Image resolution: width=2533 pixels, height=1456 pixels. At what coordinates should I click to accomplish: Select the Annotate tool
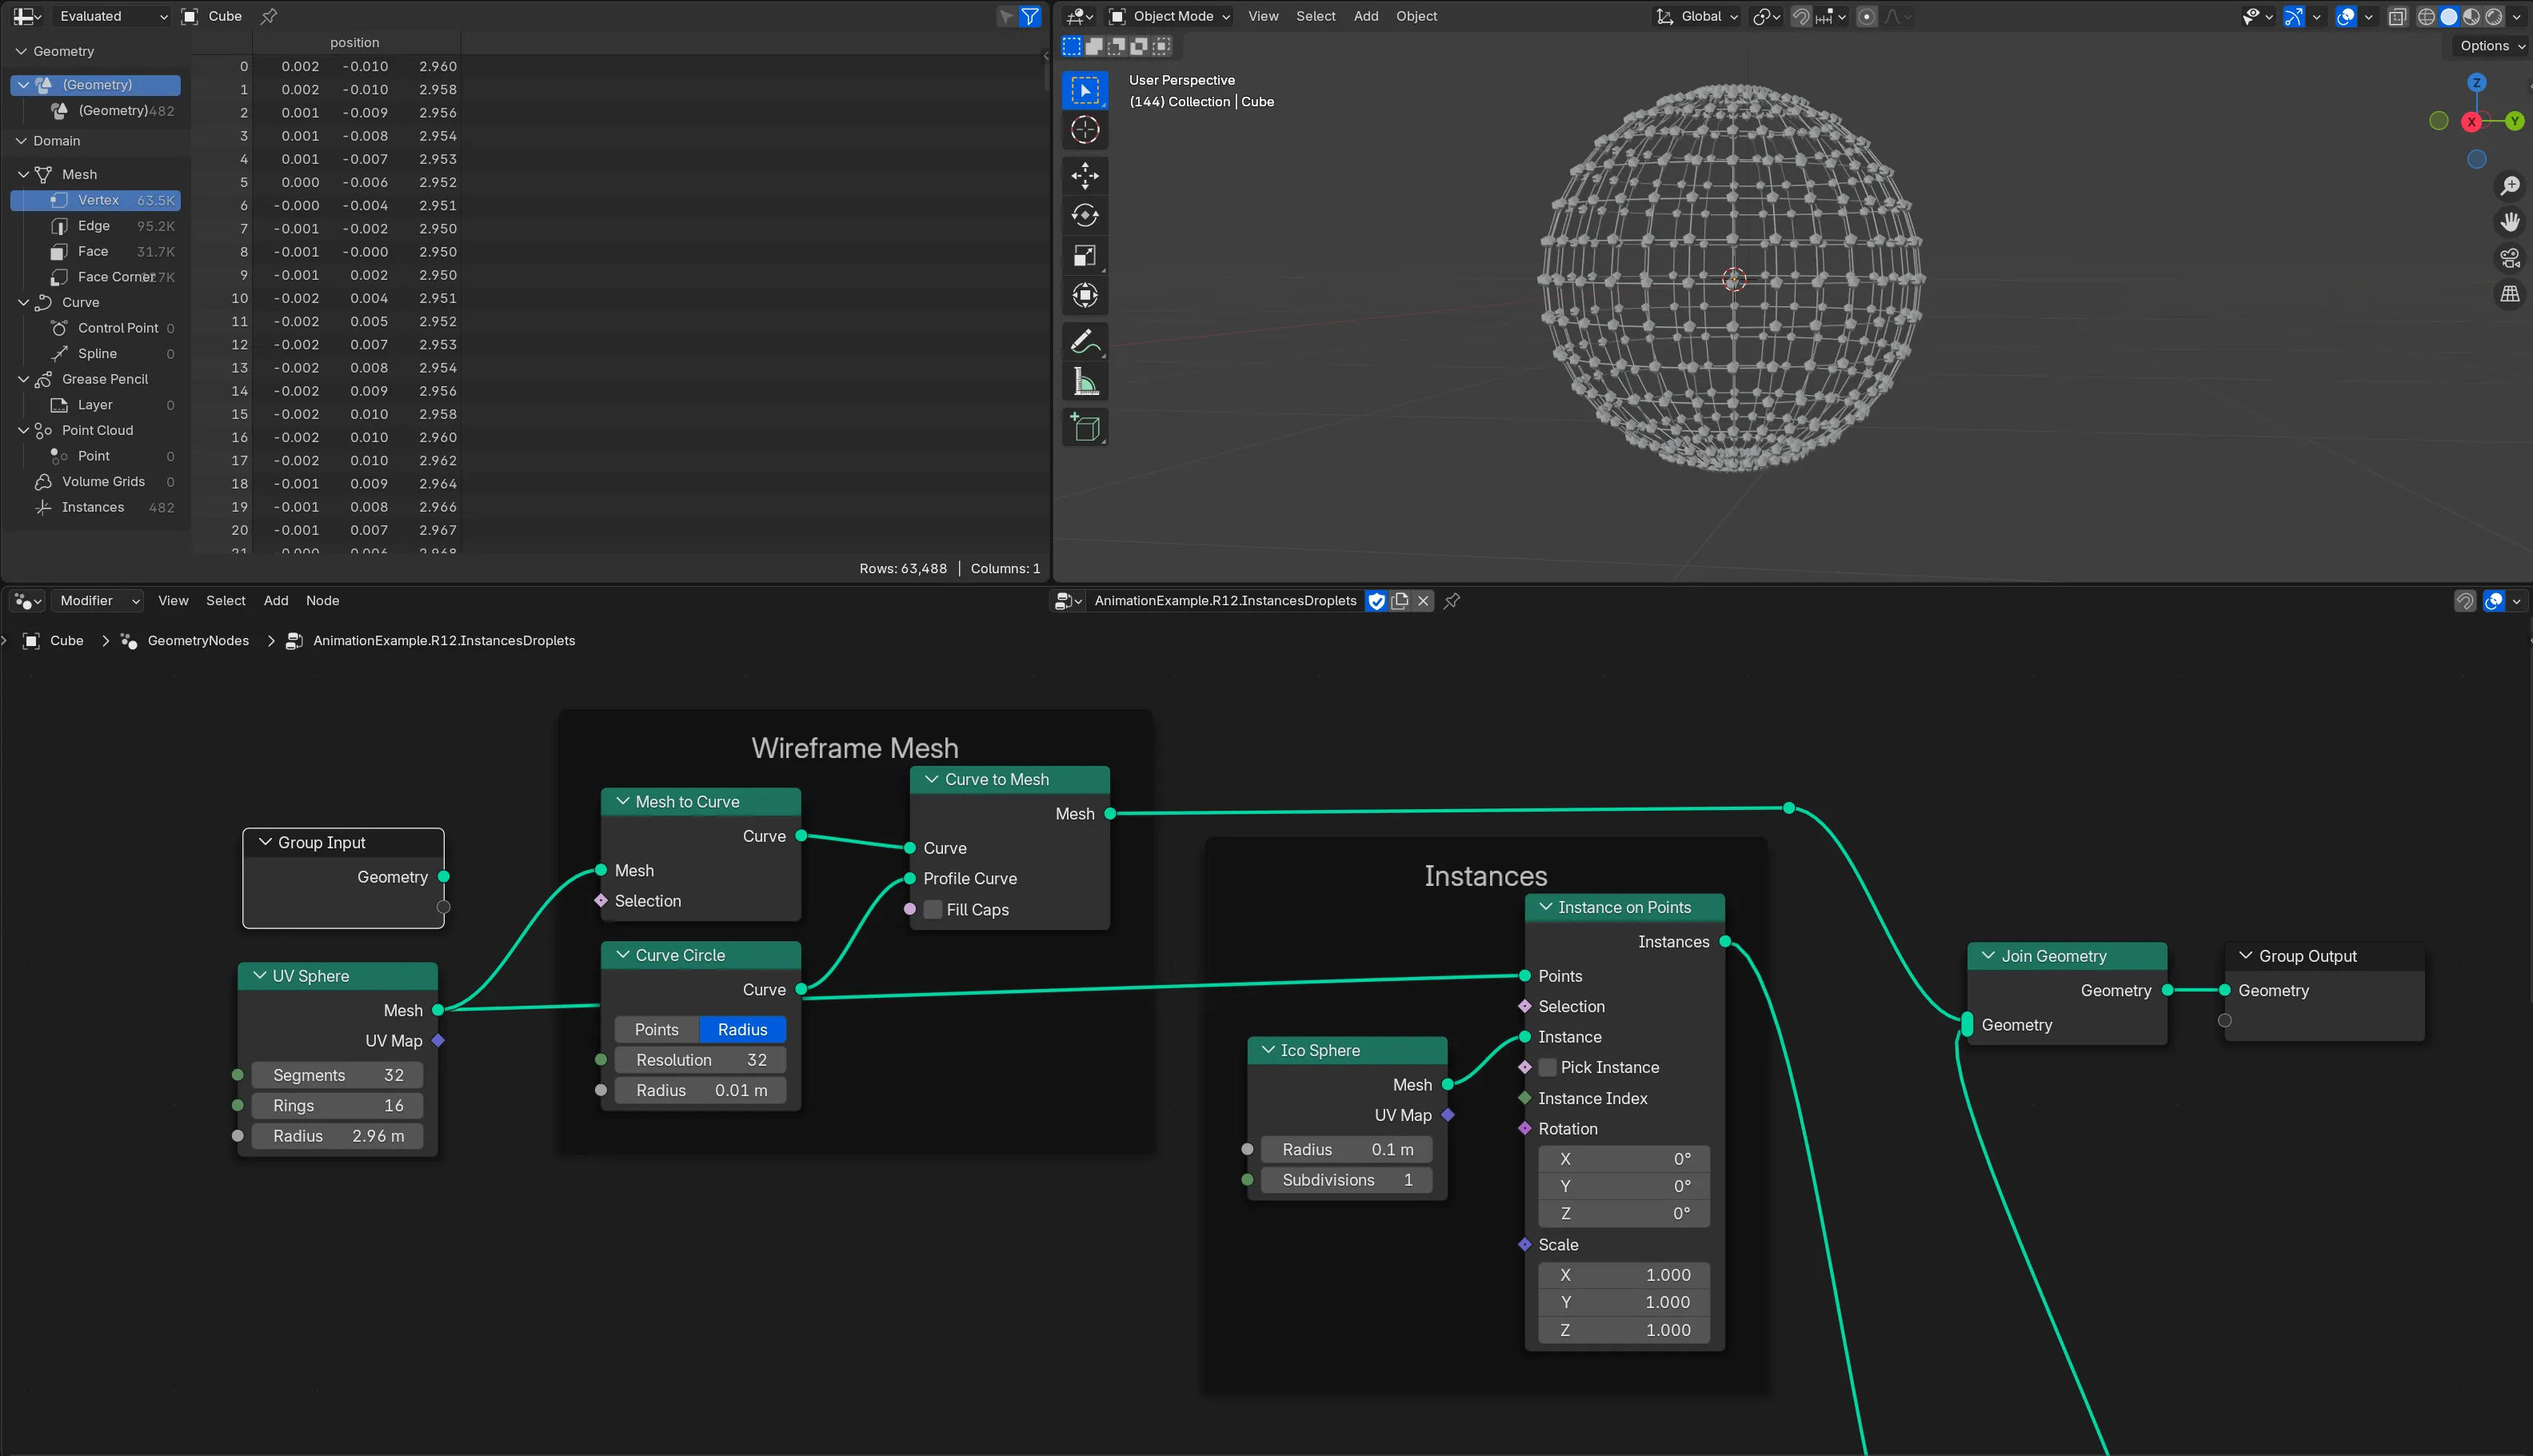pyautogui.click(x=1085, y=341)
